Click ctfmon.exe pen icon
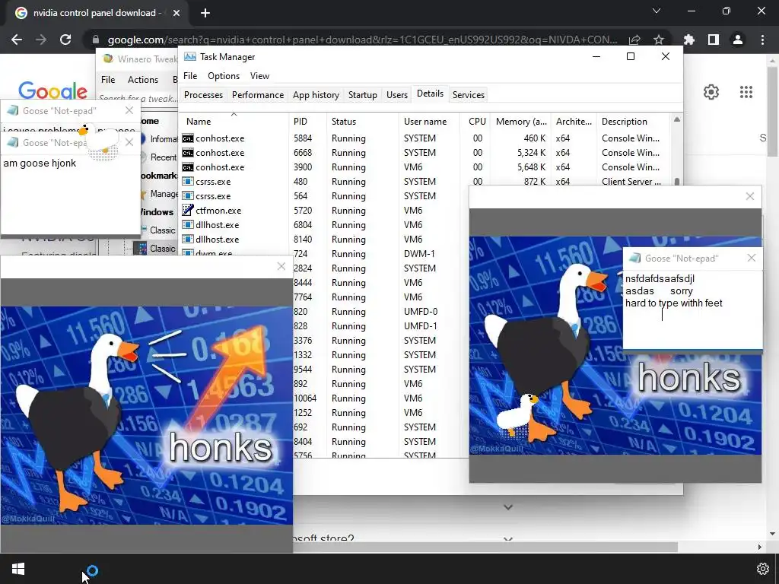Viewport: 779px width, 584px height. [x=187, y=210]
